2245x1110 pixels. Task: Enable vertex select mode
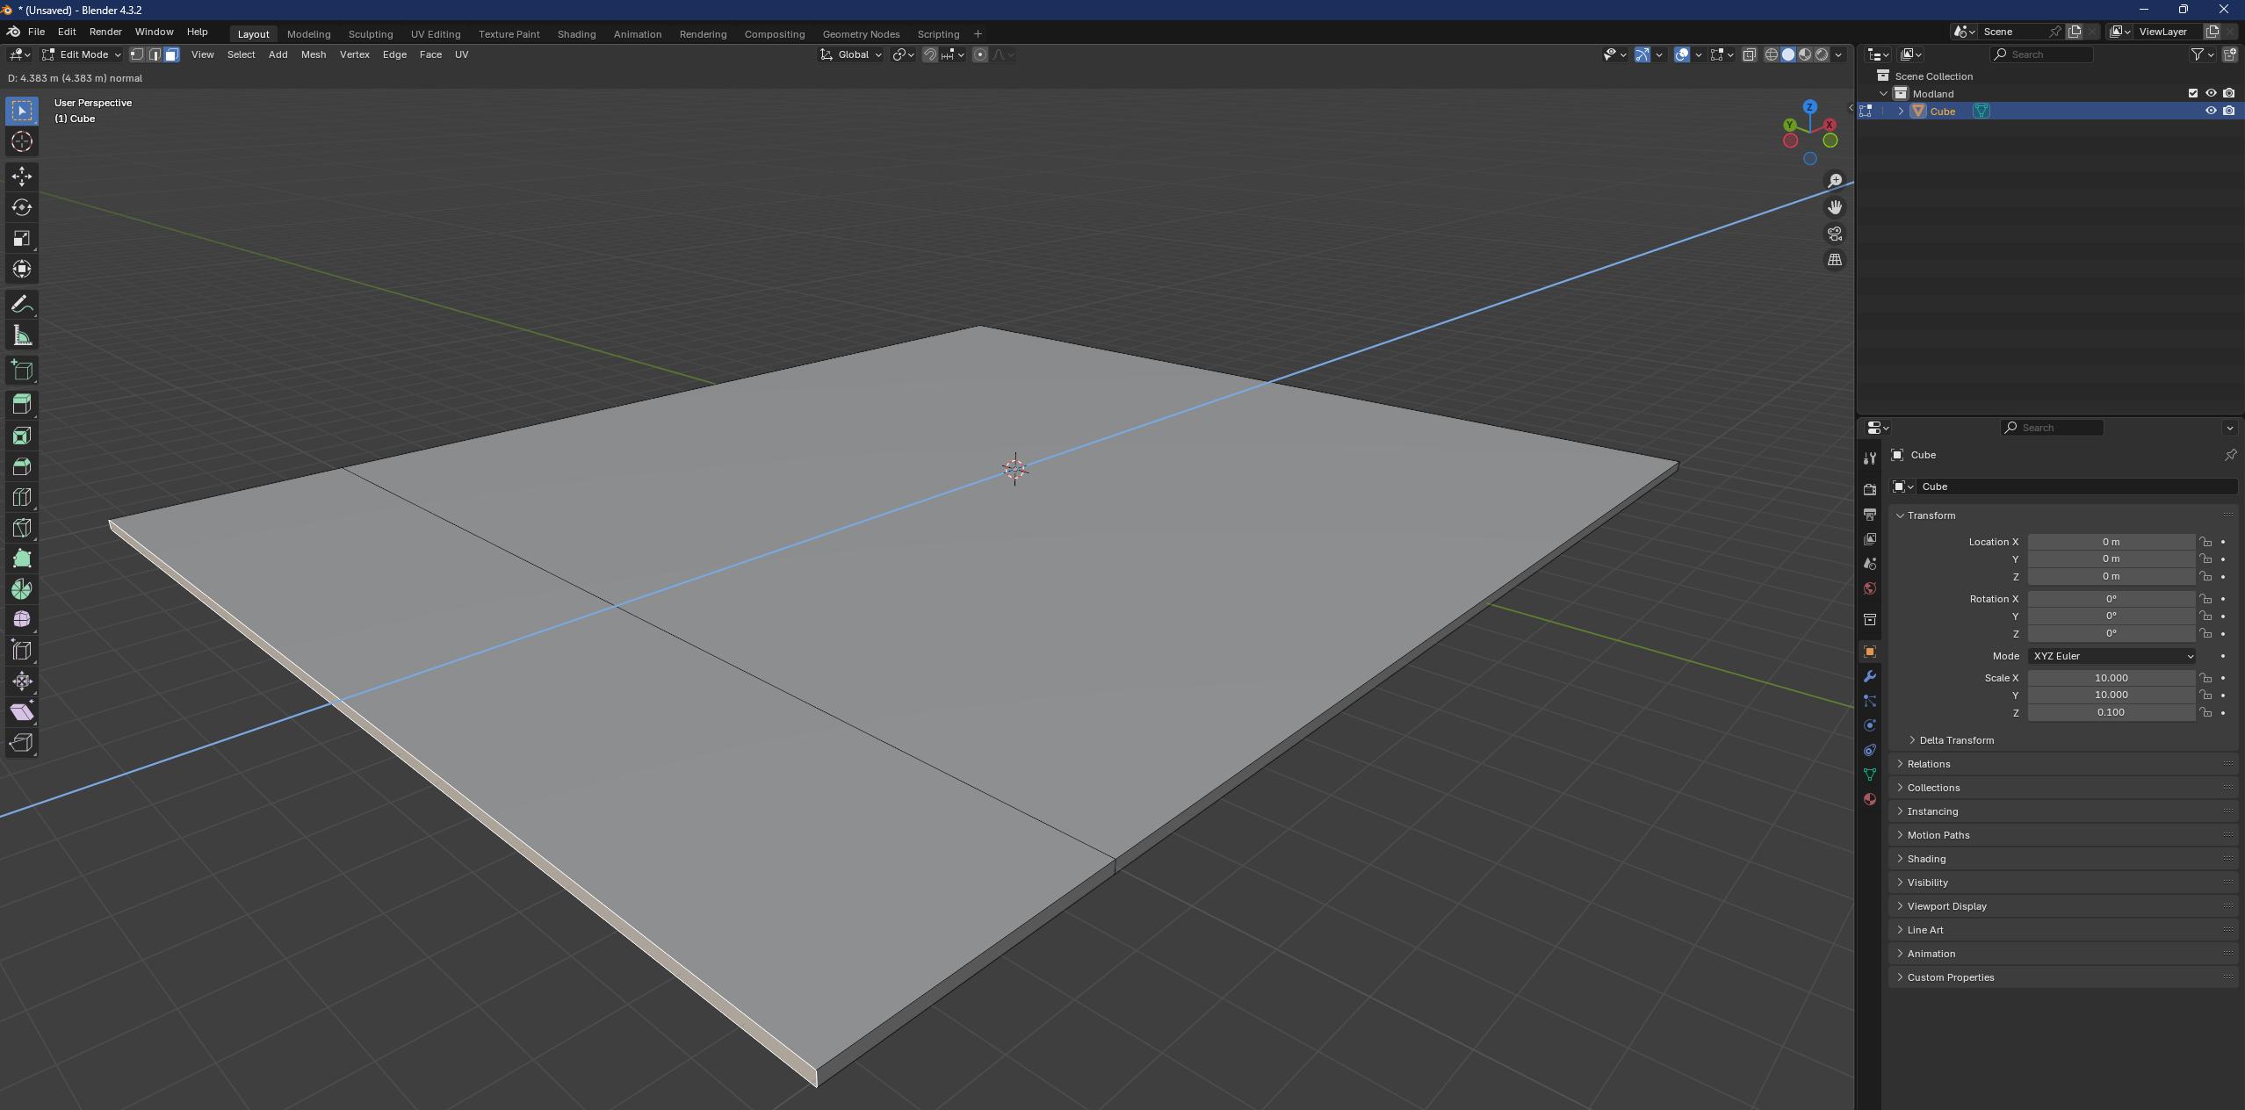pyautogui.click(x=137, y=54)
